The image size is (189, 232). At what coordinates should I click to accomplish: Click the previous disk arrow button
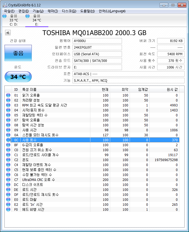point(8,33)
